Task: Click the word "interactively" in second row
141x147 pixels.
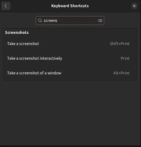Action: tap(51, 58)
